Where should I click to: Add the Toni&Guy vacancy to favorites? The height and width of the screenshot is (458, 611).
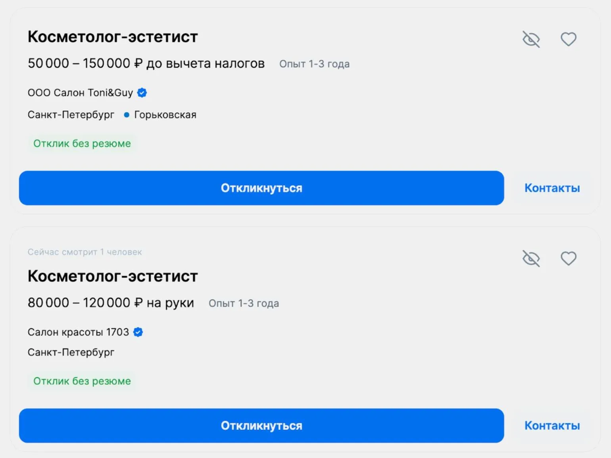[568, 39]
